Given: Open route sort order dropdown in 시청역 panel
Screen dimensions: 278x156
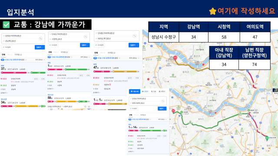Looking at the screenshot, I should [x=85, y=57].
